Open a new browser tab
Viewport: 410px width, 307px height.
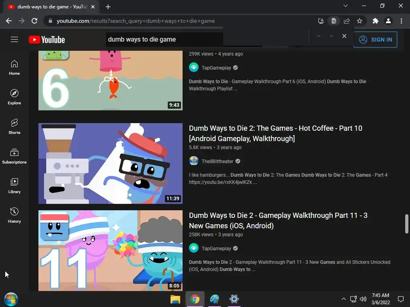coord(108,7)
